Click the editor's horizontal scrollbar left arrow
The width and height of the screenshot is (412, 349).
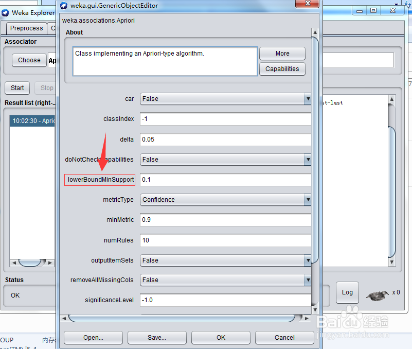pyautogui.click(x=64, y=319)
